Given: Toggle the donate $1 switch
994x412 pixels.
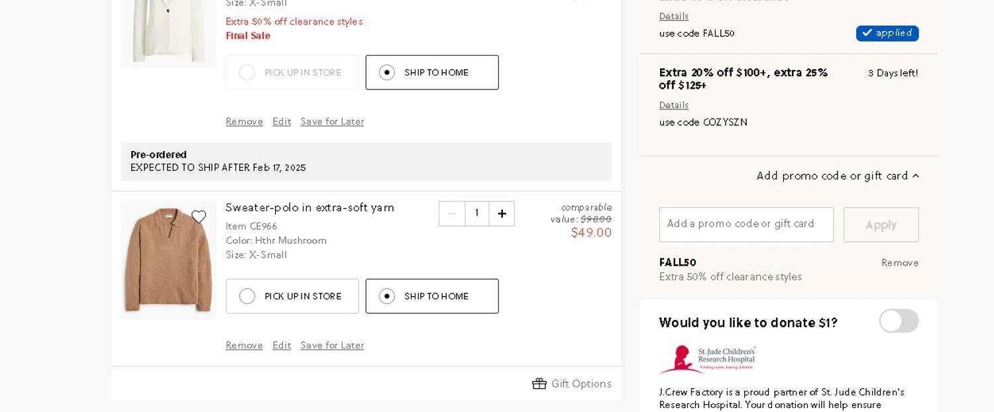Looking at the screenshot, I should [x=898, y=321].
